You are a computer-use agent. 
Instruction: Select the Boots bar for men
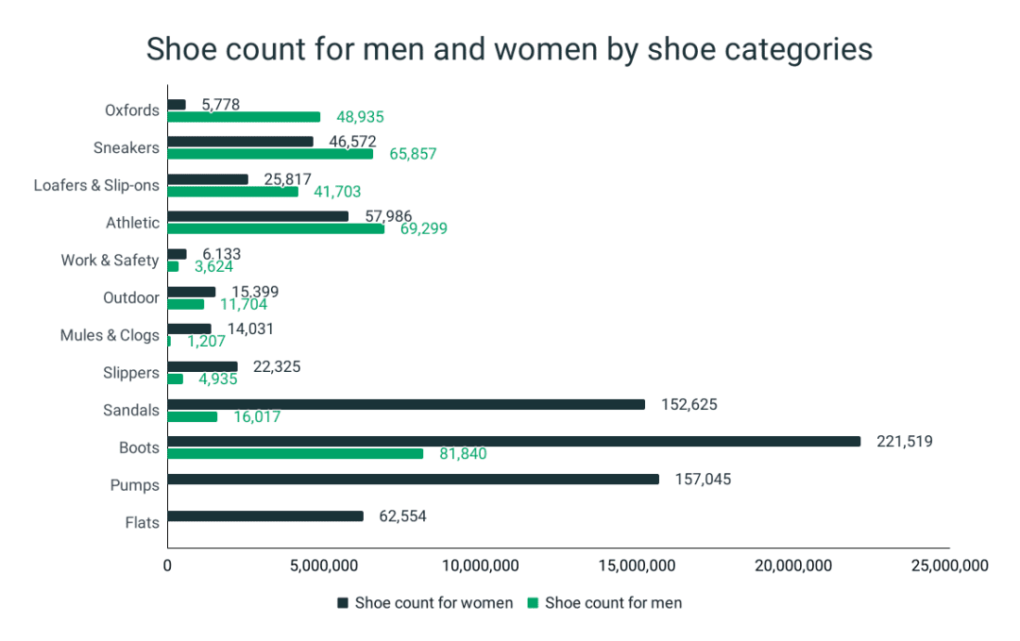[293, 453]
